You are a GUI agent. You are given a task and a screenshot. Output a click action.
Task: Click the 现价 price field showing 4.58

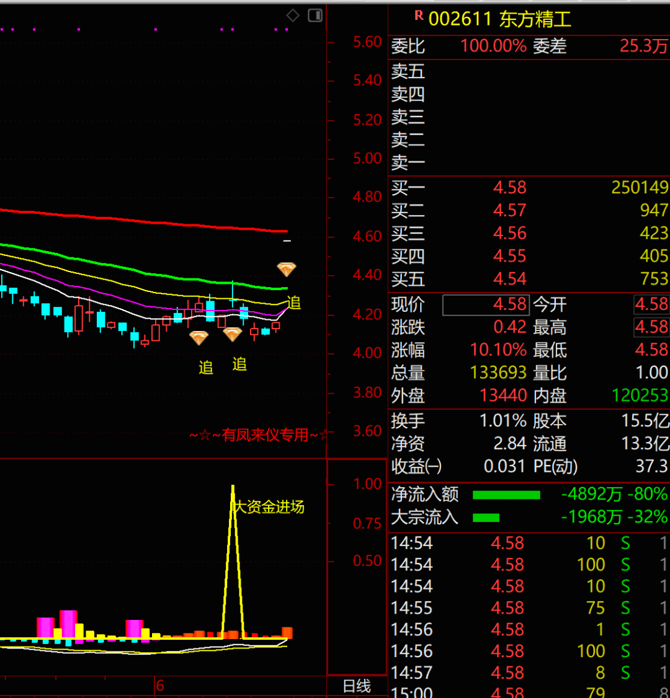coord(486,304)
